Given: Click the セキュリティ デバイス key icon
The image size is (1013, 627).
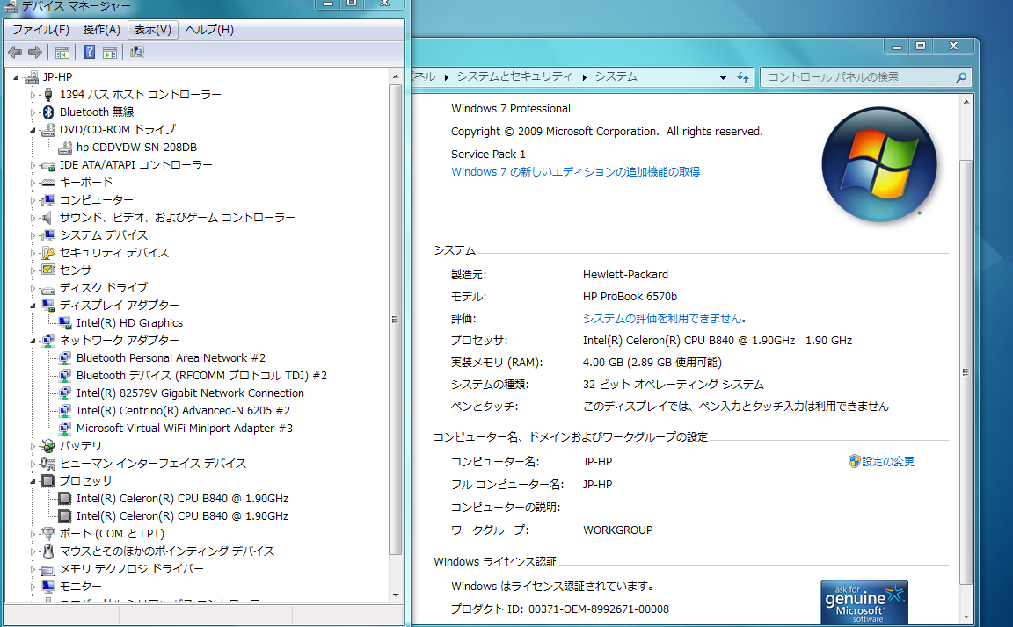Looking at the screenshot, I should tap(47, 253).
